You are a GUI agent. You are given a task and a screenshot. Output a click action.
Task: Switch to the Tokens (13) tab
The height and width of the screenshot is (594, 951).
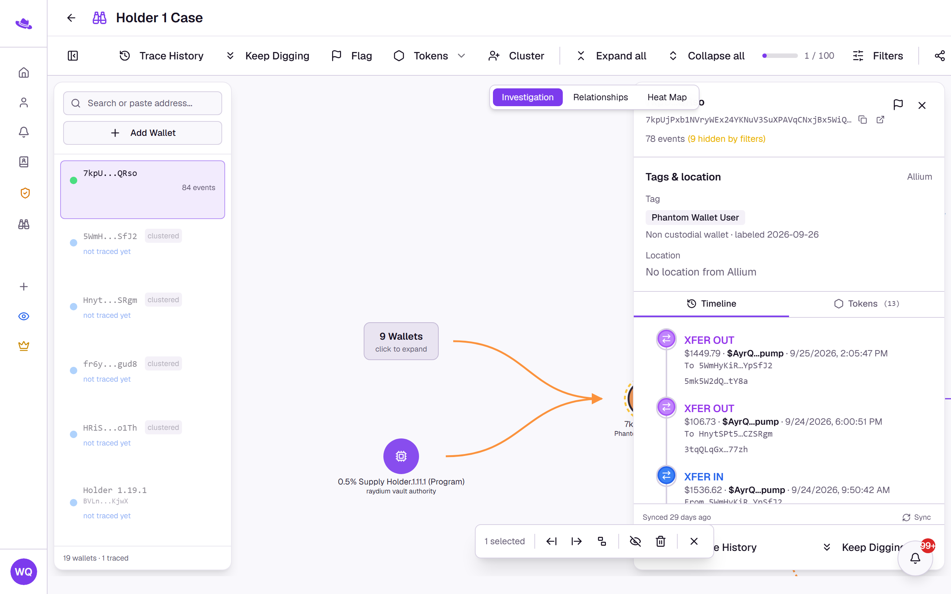point(867,304)
